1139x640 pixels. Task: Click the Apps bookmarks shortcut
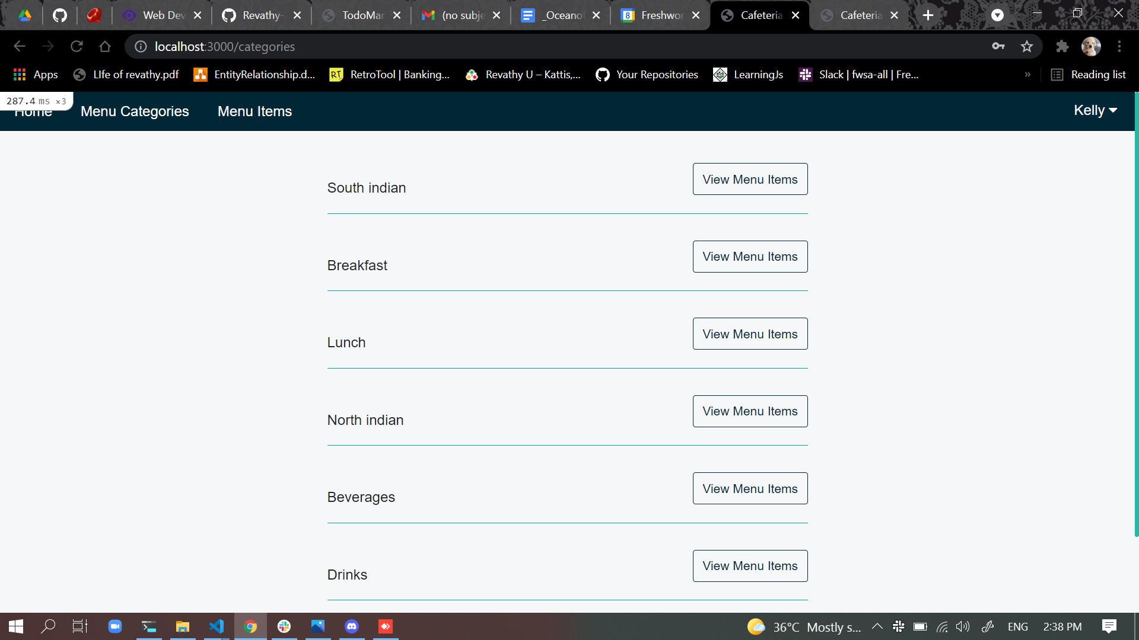(x=36, y=75)
